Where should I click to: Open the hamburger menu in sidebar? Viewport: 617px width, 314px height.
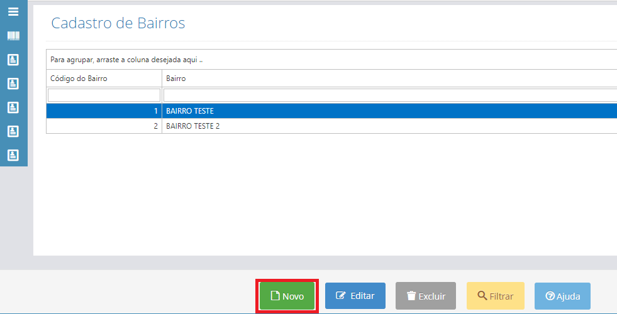pos(13,12)
